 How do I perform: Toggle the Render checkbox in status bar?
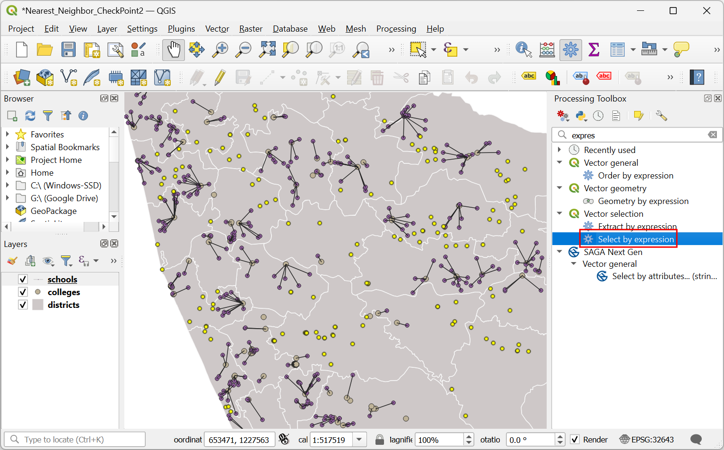pyautogui.click(x=575, y=440)
